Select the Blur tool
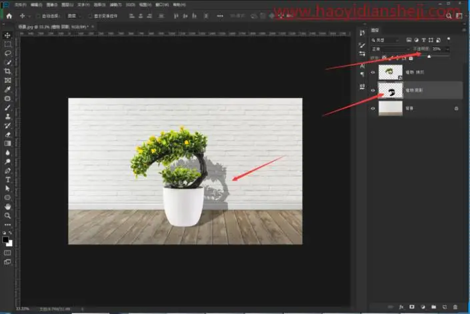Viewport: 470px width, 314px height. click(x=7, y=153)
